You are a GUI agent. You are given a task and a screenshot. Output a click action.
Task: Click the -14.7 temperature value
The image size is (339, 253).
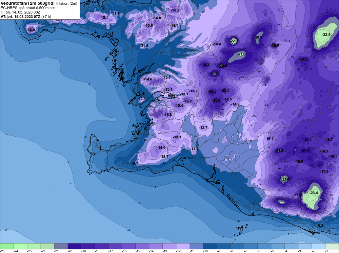tap(174, 25)
